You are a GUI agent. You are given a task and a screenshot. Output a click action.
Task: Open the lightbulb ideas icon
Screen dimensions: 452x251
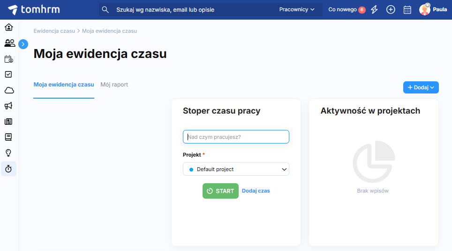tap(8, 153)
